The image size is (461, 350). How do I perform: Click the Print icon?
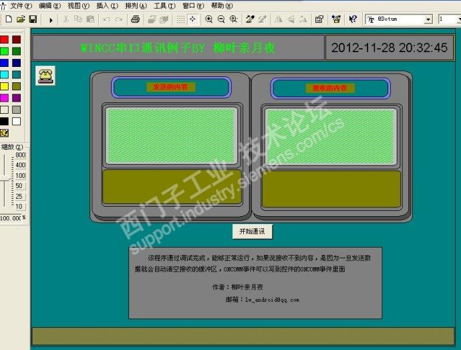135,19
